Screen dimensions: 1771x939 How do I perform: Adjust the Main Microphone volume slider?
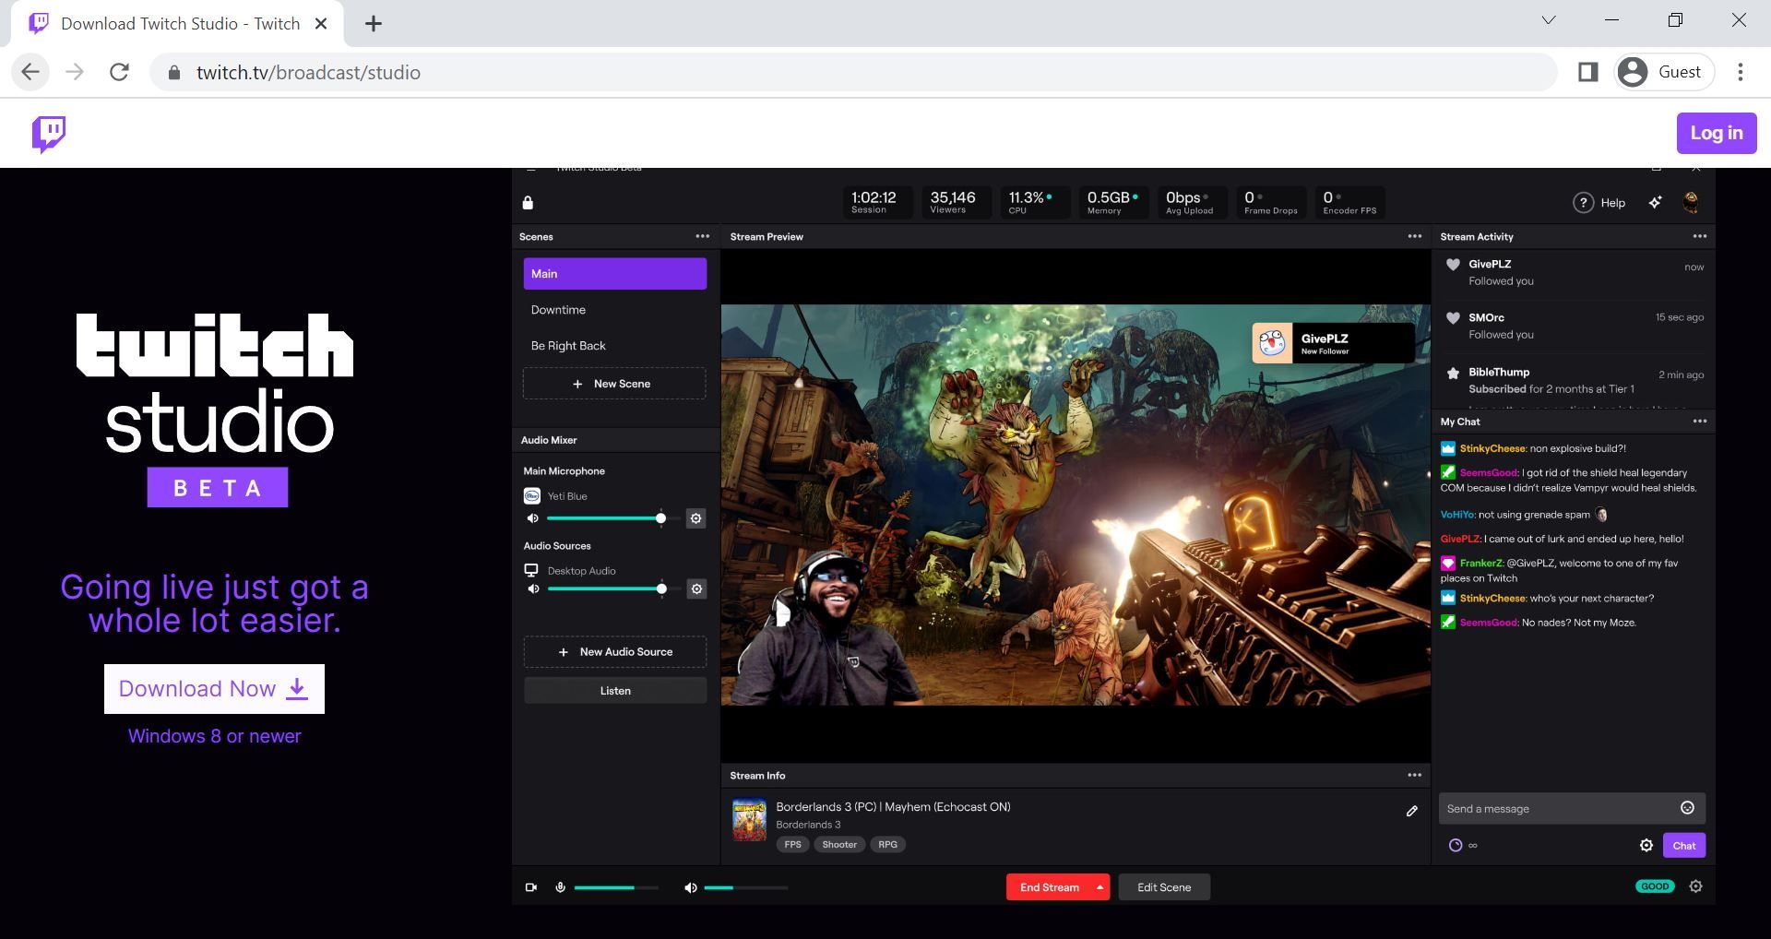(x=661, y=518)
